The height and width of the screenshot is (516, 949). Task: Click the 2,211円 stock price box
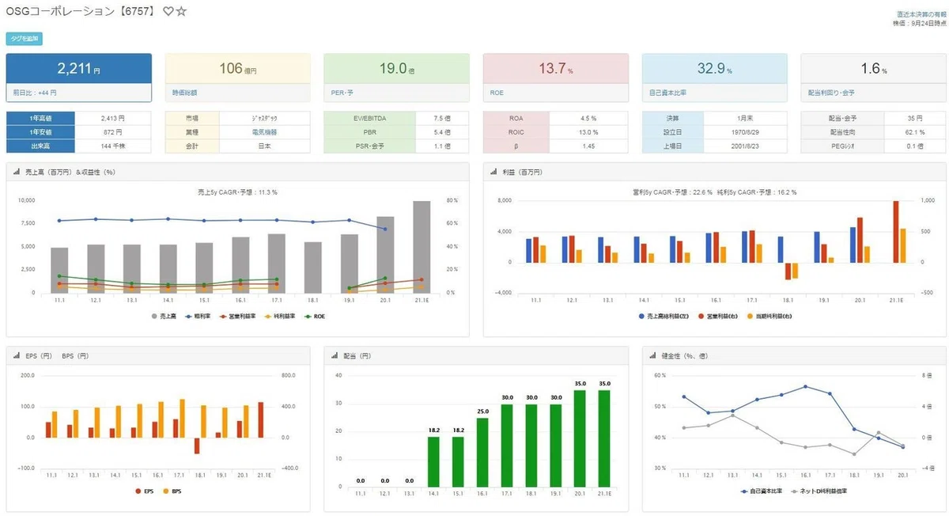[x=79, y=69]
